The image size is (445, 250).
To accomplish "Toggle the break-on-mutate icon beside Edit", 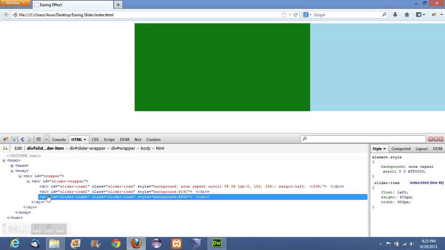I will (x=5, y=148).
